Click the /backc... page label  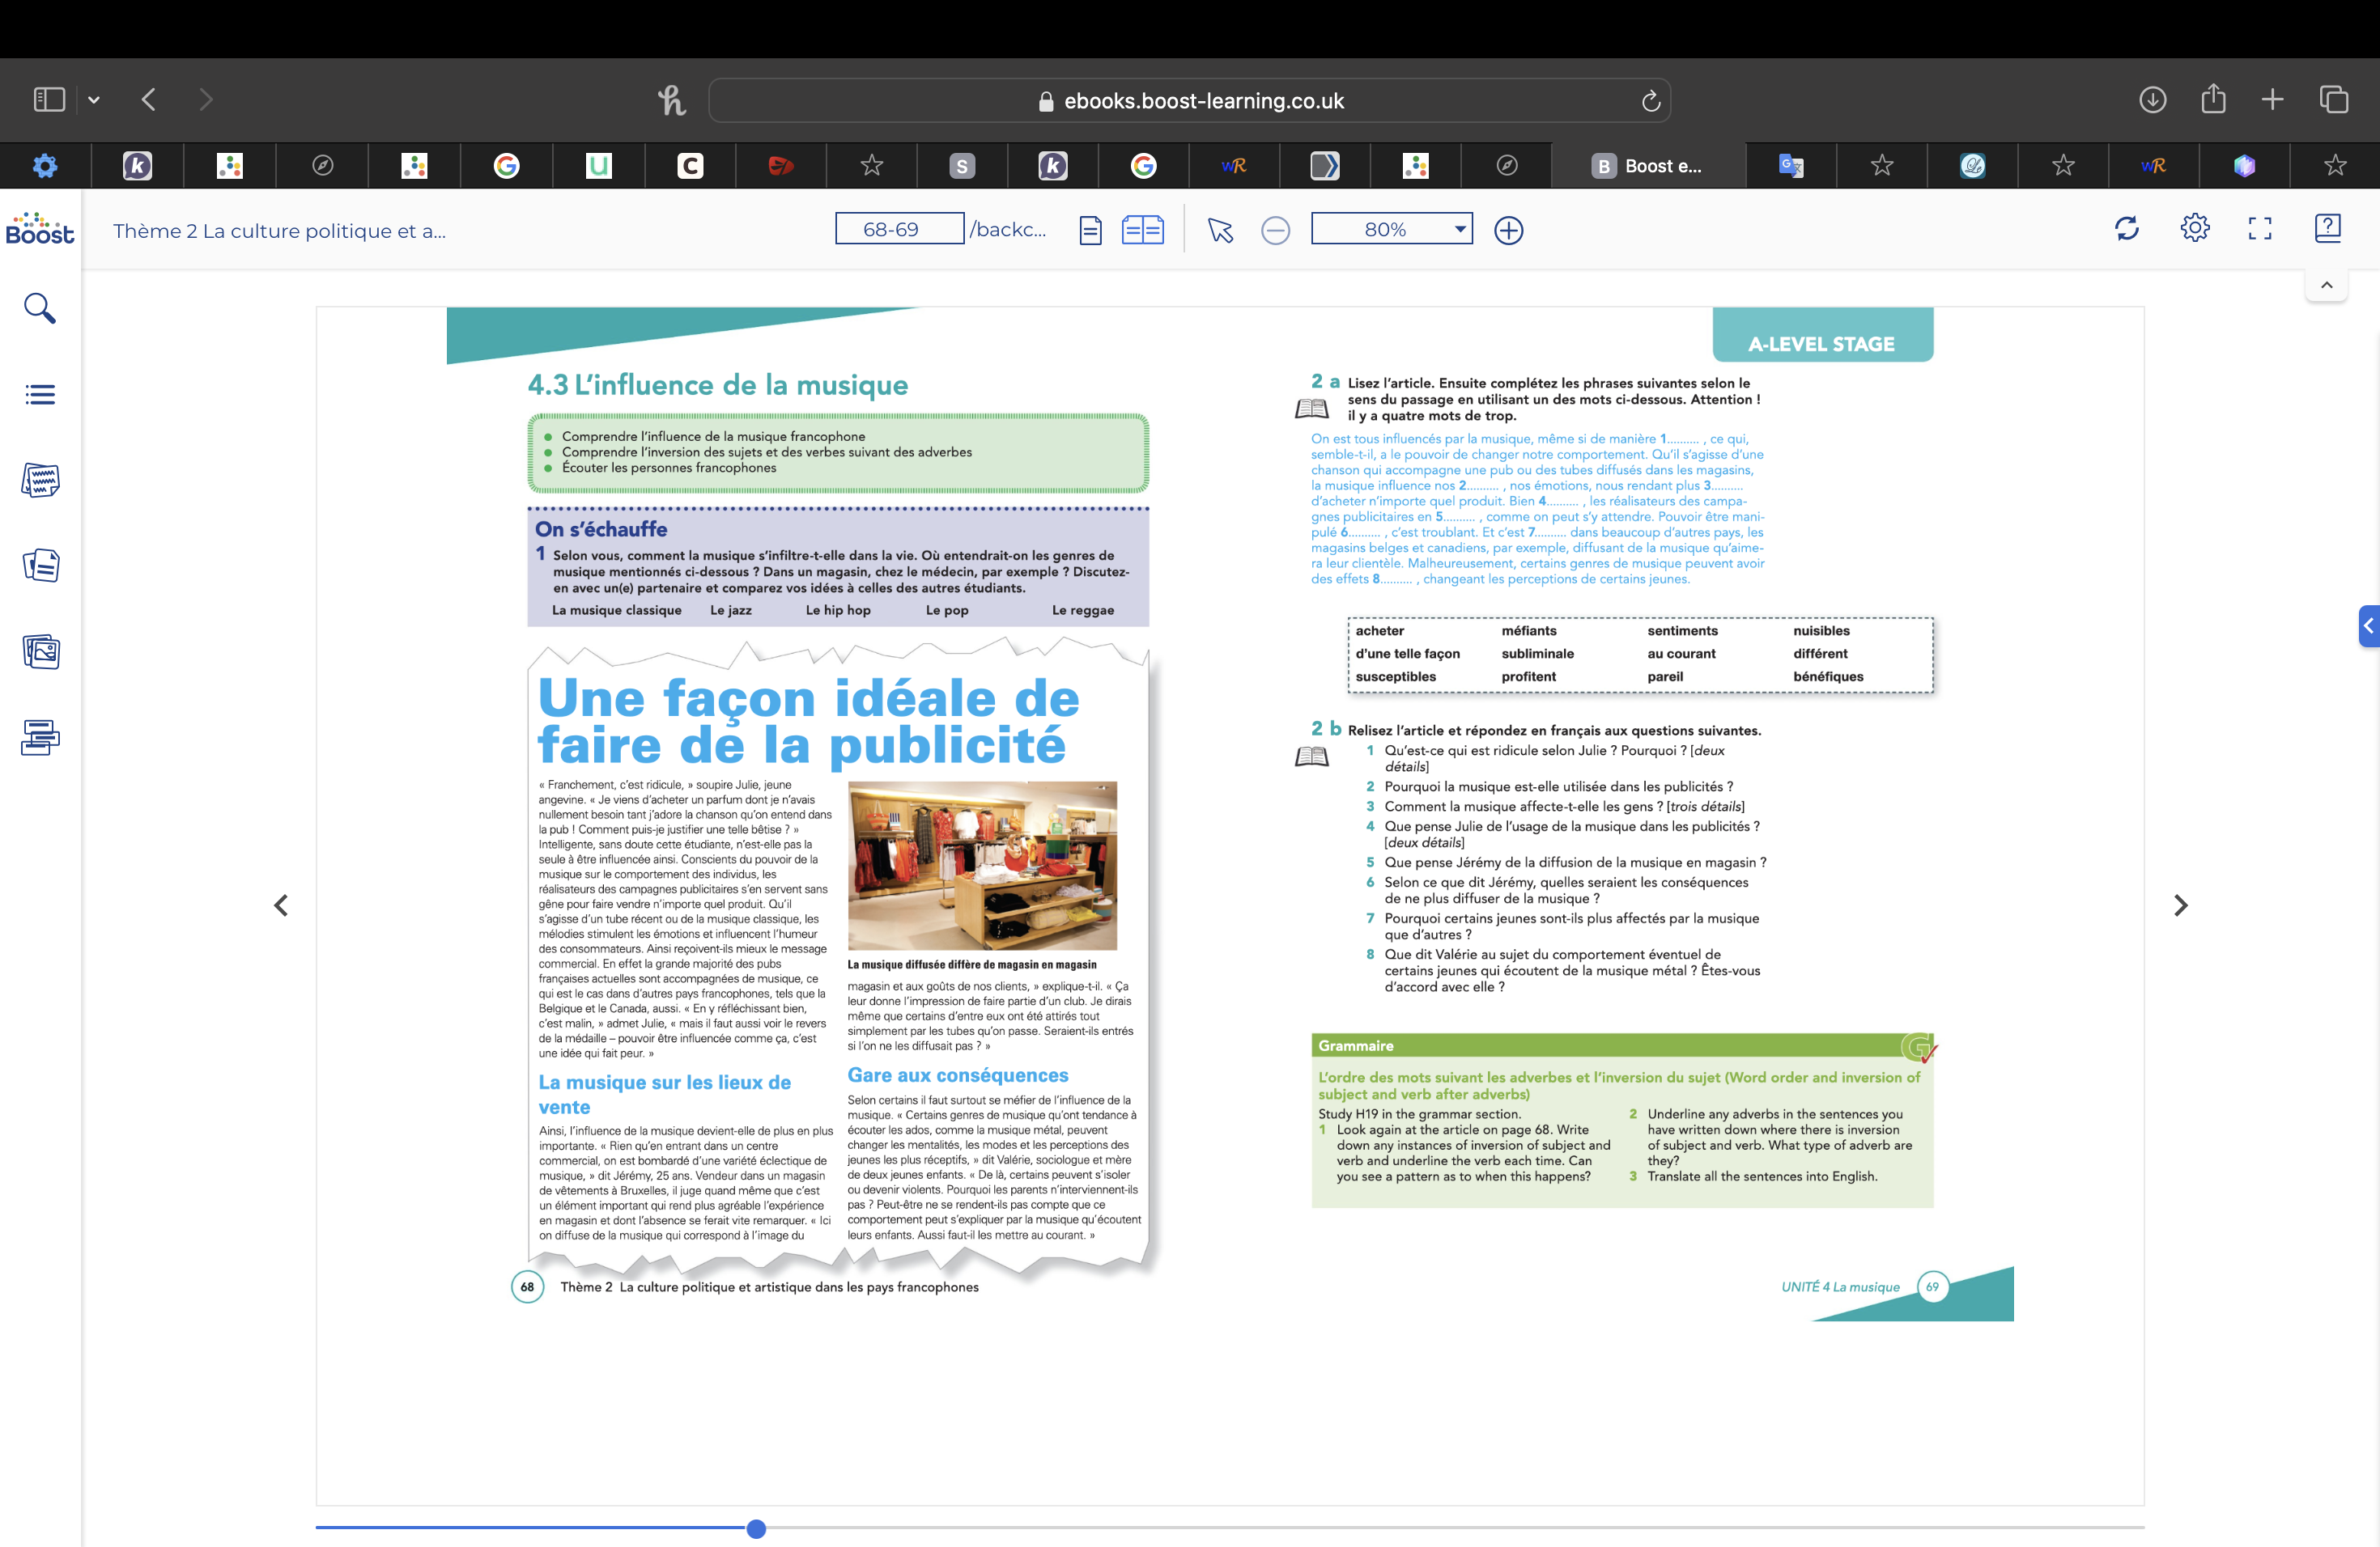tap(1008, 229)
